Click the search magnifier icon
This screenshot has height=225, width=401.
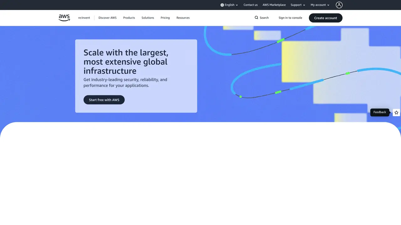[257, 18]
